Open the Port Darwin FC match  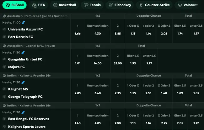click(x=21, y=37)
